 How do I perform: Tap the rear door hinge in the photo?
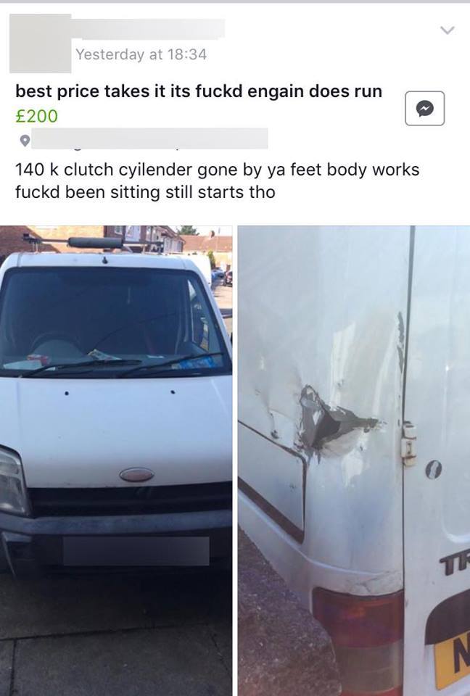(x=408, y=444)
